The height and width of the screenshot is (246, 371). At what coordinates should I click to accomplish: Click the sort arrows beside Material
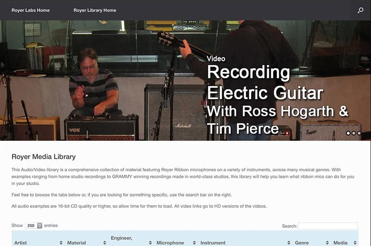(x=105, y=243)
